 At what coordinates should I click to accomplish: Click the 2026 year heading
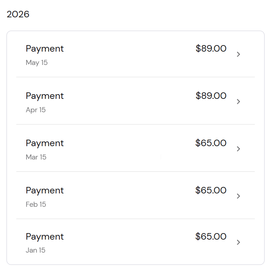pos(18,14)
